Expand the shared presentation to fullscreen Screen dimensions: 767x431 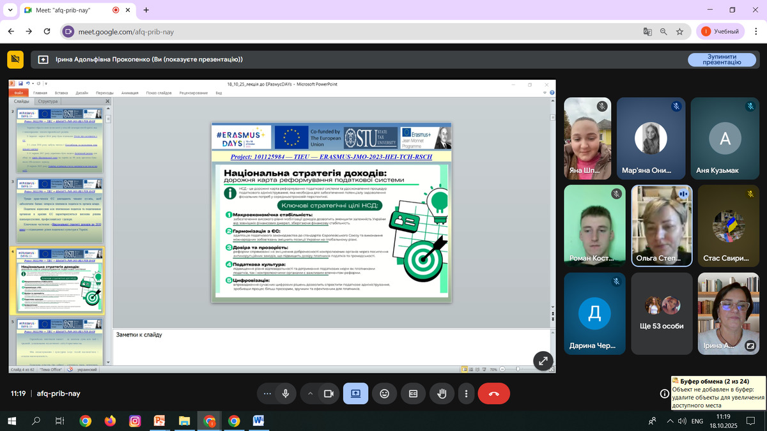pyautogui.click(x=543, y=360)
